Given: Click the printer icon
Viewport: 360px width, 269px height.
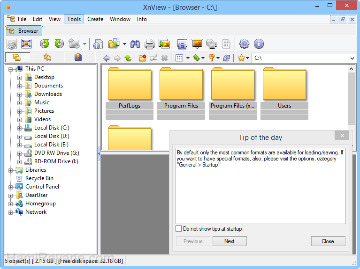Looking at the screenshot, I should tap(149, 44).
